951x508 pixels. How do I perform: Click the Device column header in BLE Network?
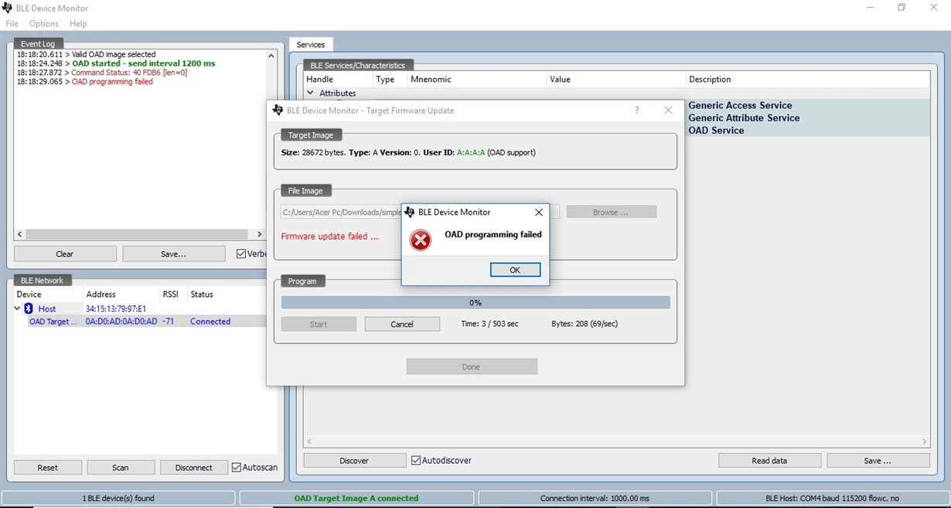click(x=48, y=295)
